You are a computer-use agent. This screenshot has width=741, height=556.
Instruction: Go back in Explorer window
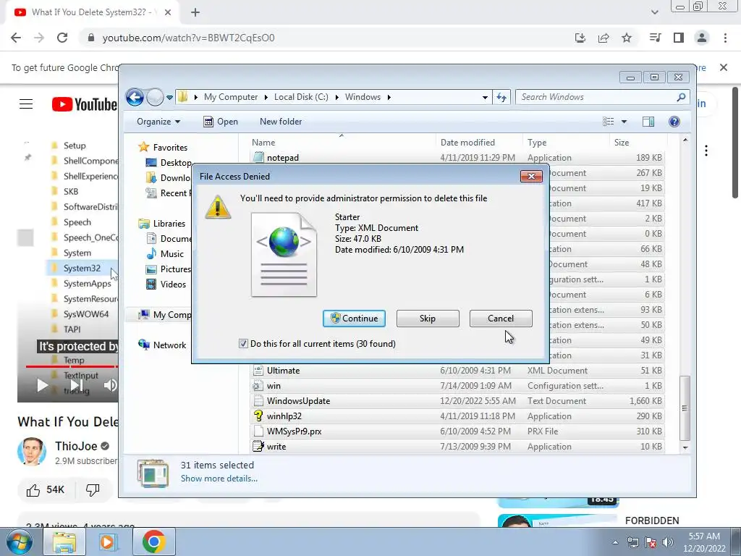(135, 98)
